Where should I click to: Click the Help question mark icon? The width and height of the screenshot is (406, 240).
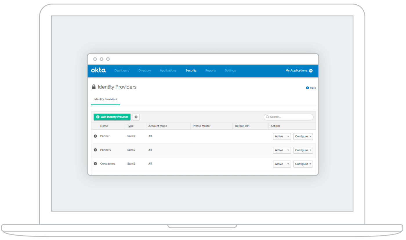point(307,88)
